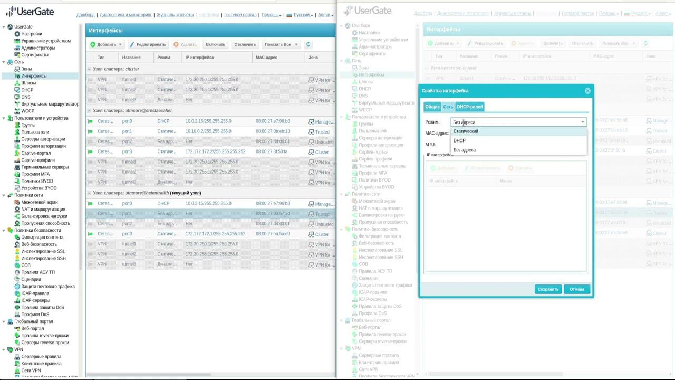Open the Дашборд link in left window header
The width and height of the screenshot is (675, 380).
click(85, 15)
